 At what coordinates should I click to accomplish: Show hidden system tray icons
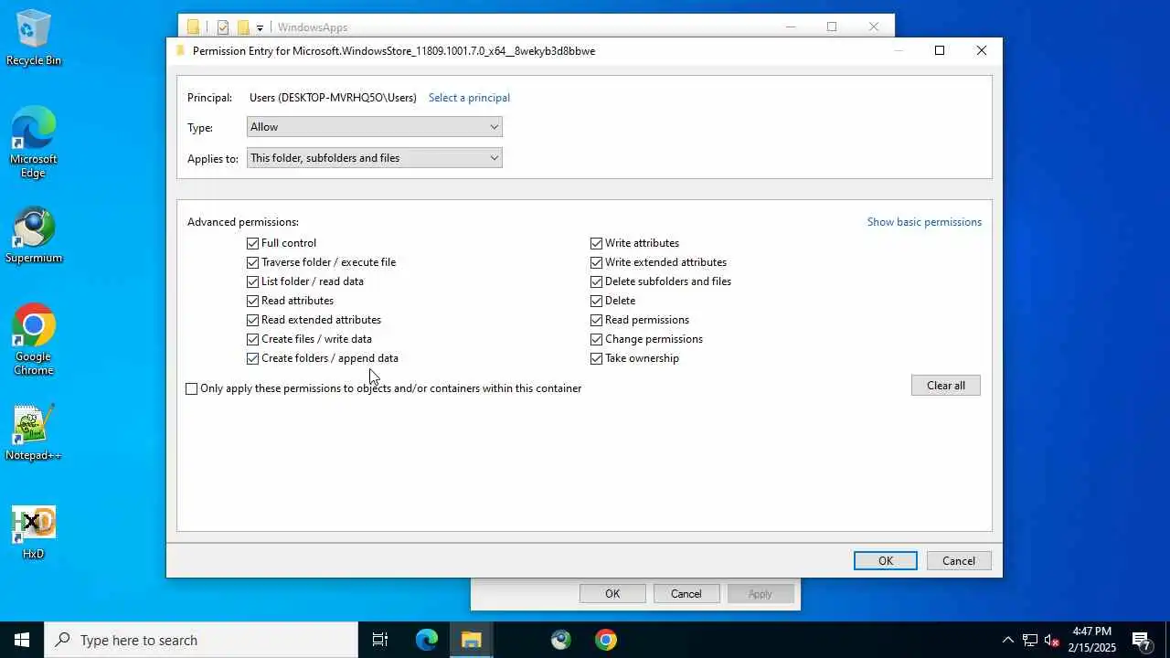point(1007,640)
